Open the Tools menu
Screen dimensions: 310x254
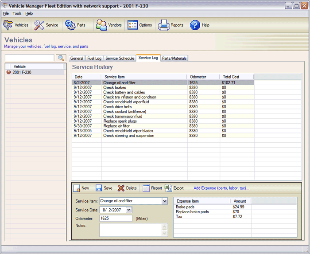(x=17, y=13)
